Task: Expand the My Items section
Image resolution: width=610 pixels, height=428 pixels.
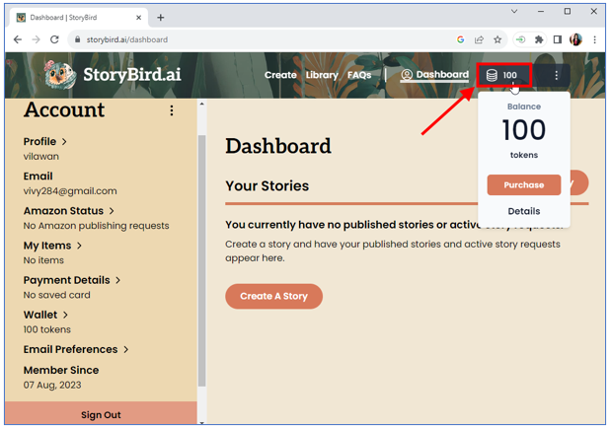Action: click(52, 246)
